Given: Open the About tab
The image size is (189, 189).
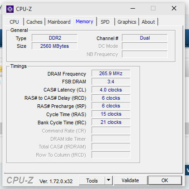Looking at the screenshot, I should [148, 22].
